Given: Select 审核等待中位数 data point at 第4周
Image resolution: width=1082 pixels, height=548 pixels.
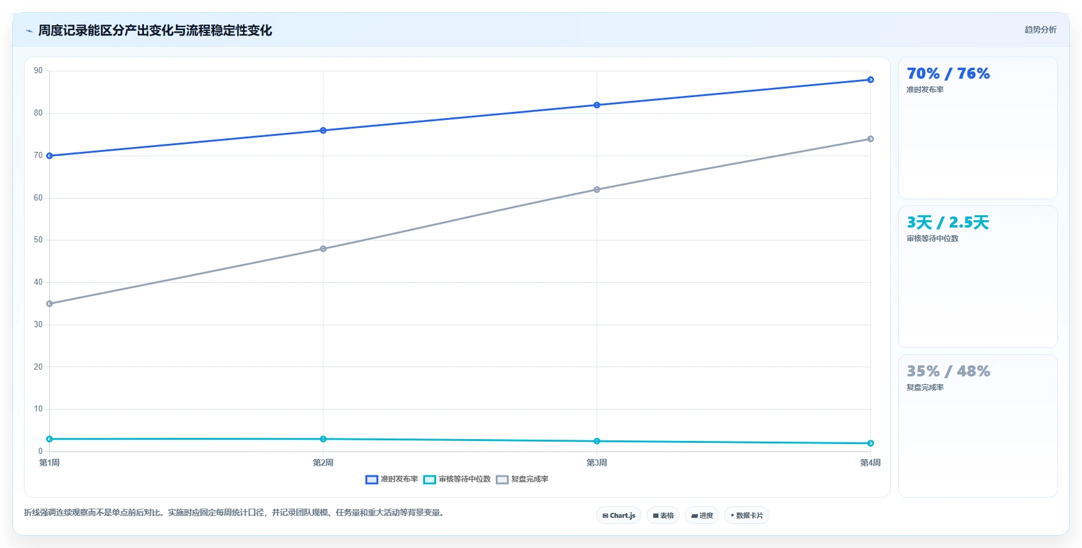Looking at the screenshot, I should tap(870, 443).
